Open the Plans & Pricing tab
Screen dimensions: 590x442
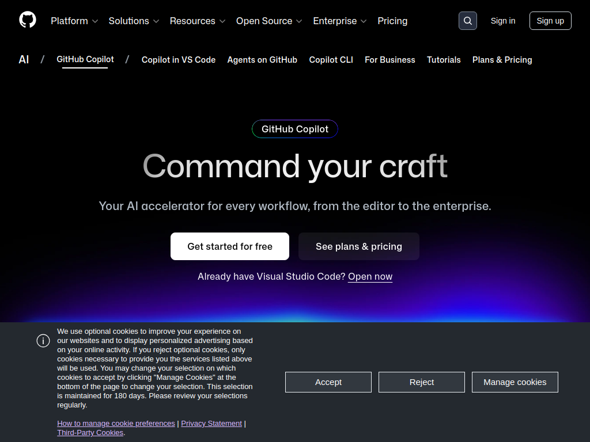502,60
